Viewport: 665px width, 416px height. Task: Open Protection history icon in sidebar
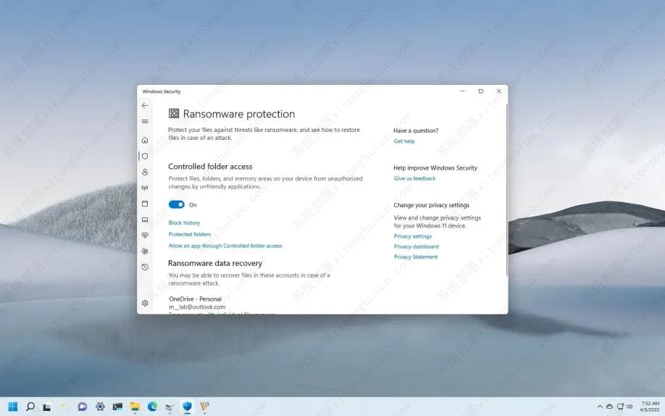(x=145, y=267)
